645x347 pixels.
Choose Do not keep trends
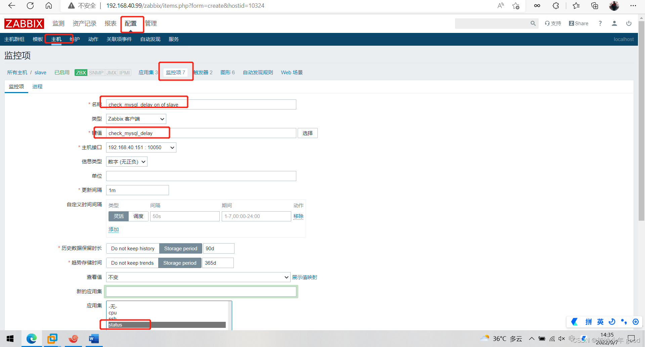pyautogui.click(x=132, y=263)
